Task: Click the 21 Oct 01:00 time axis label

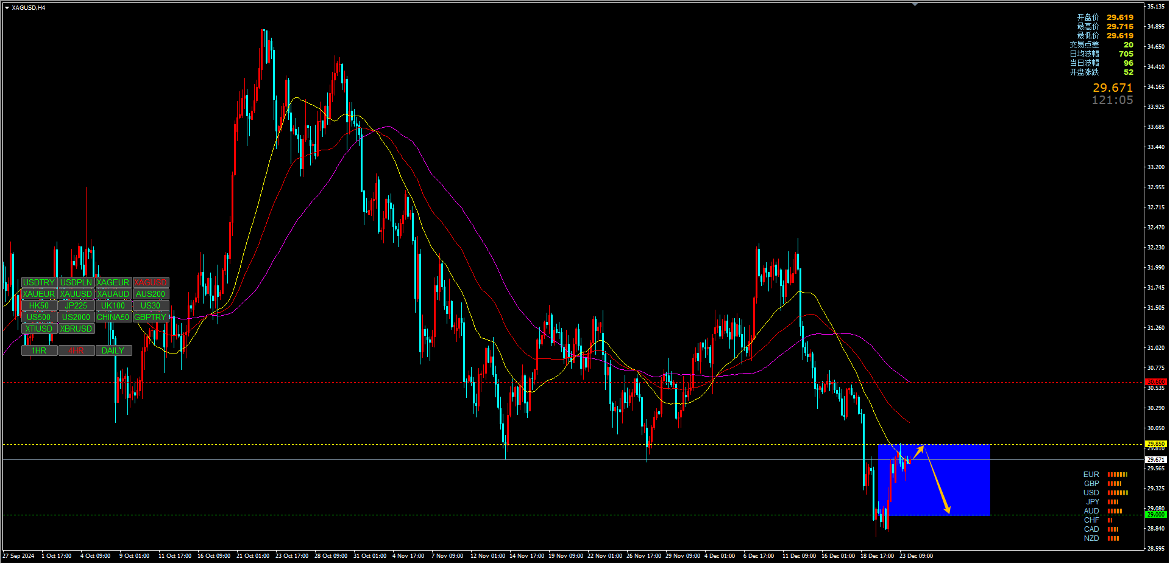Action: point(253,556)
